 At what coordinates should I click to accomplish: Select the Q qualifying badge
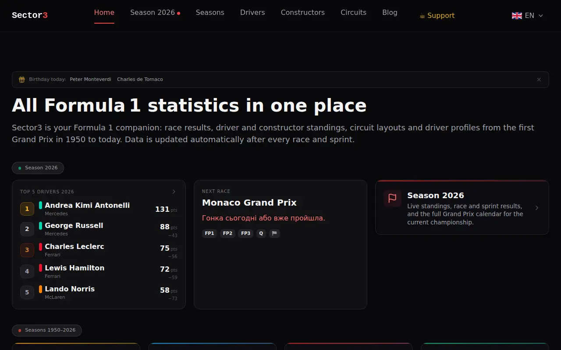pyautogui.click(x=261, y=233)
